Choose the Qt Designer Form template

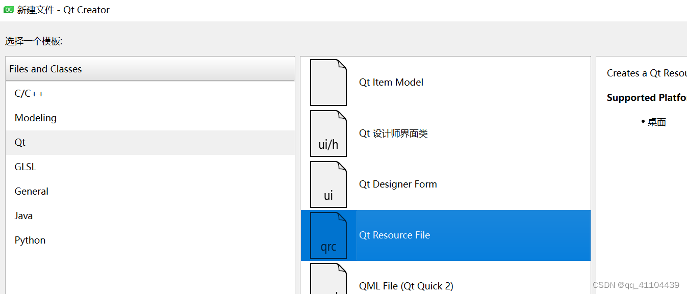click(446, 184)
